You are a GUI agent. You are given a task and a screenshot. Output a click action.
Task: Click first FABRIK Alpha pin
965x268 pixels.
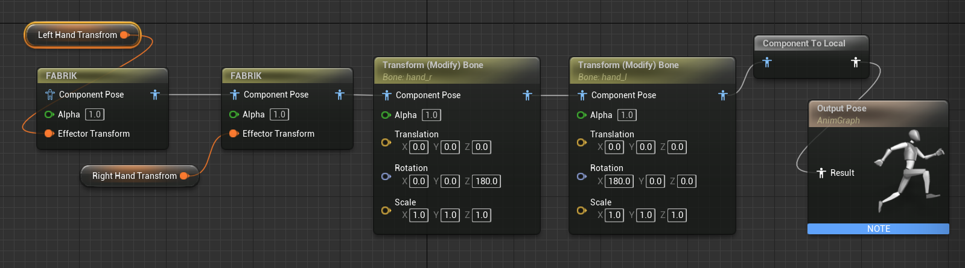click(x=49, y=114)
